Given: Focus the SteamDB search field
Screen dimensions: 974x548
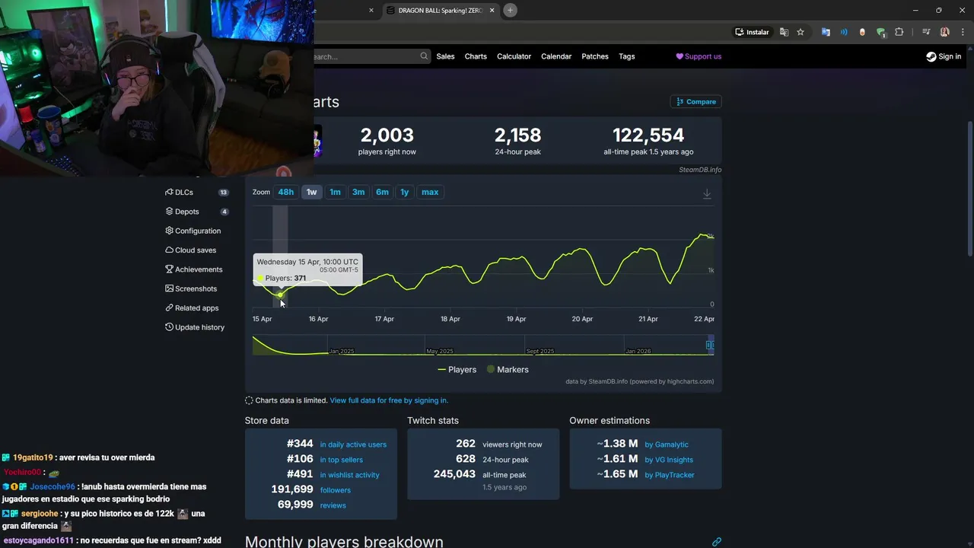Looking at the screenshot, I should pyautogui.click(x=365, y=56).
